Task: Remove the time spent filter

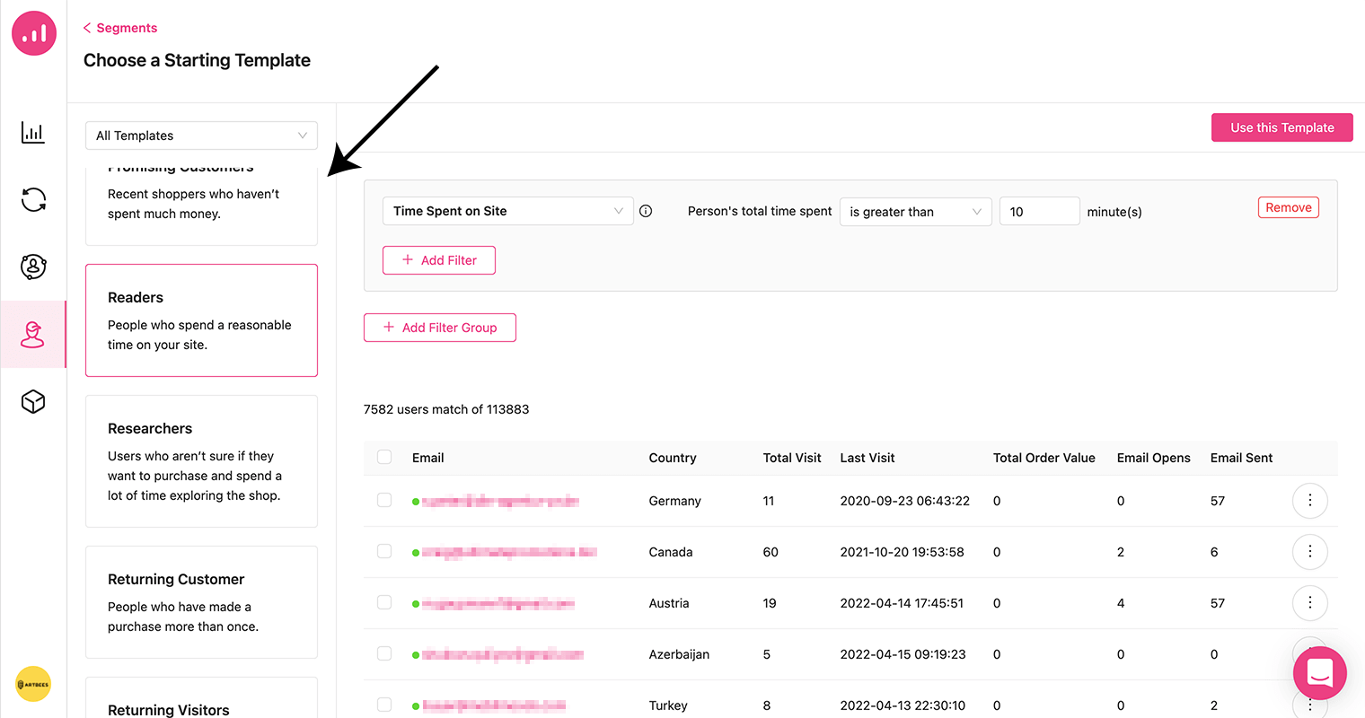Action: click(1289, 207)
